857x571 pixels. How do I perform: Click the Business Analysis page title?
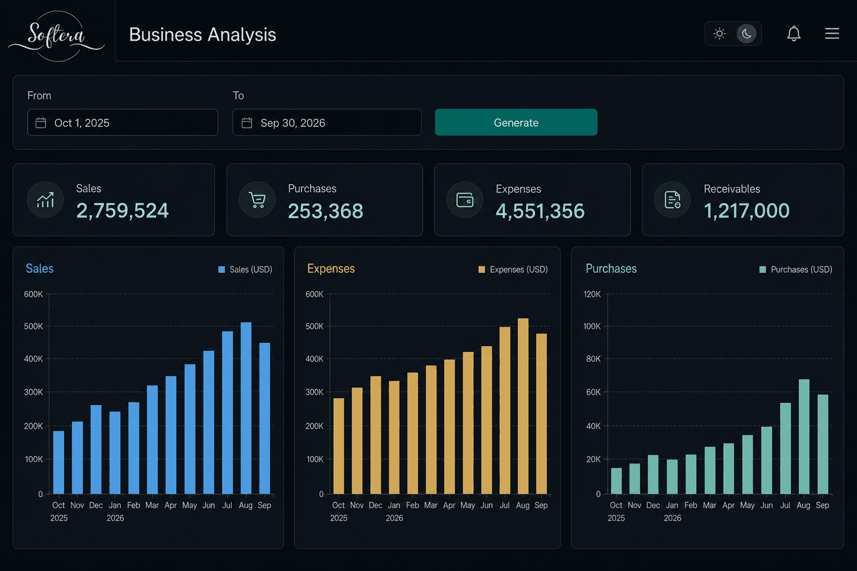point(203,35)
